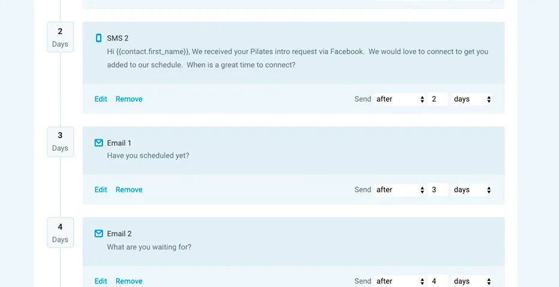This screenshot has width=559, height=287.
Task: Edit the Email 1 step
Action: pyautogui.click(x=101, y=190)
